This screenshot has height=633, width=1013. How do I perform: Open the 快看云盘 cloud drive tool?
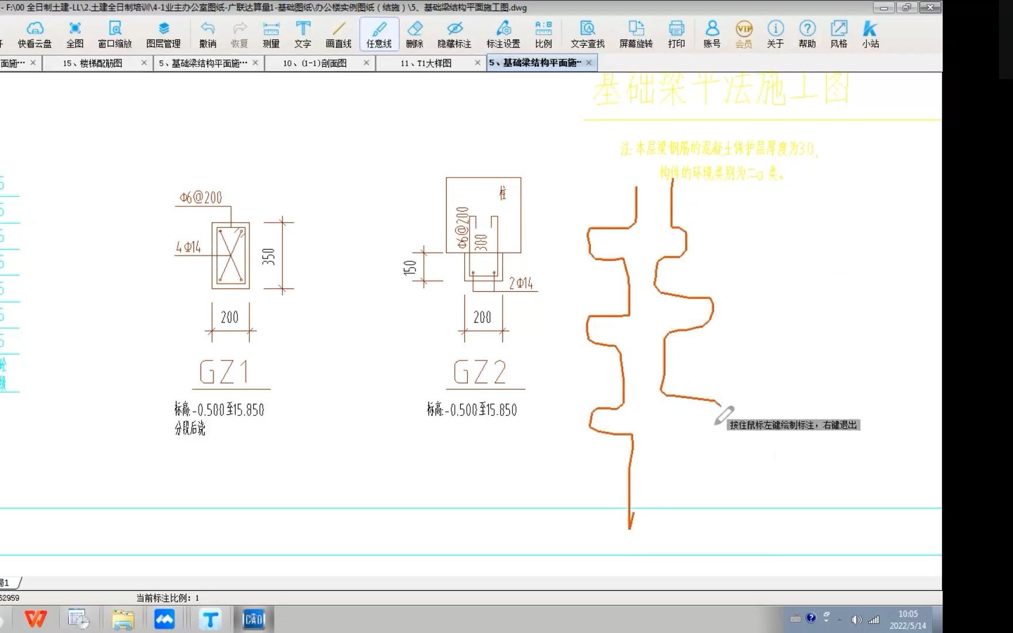(x=35, y=34)
